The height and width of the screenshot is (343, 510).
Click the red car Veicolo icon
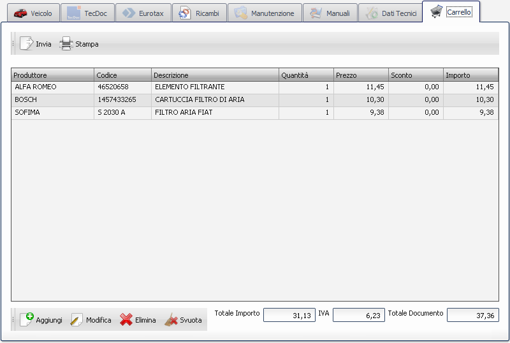coord(20,13)
